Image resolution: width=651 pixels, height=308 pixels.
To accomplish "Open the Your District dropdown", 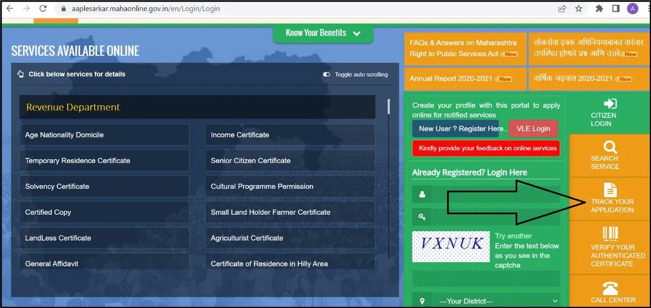I will click(498, 301).
